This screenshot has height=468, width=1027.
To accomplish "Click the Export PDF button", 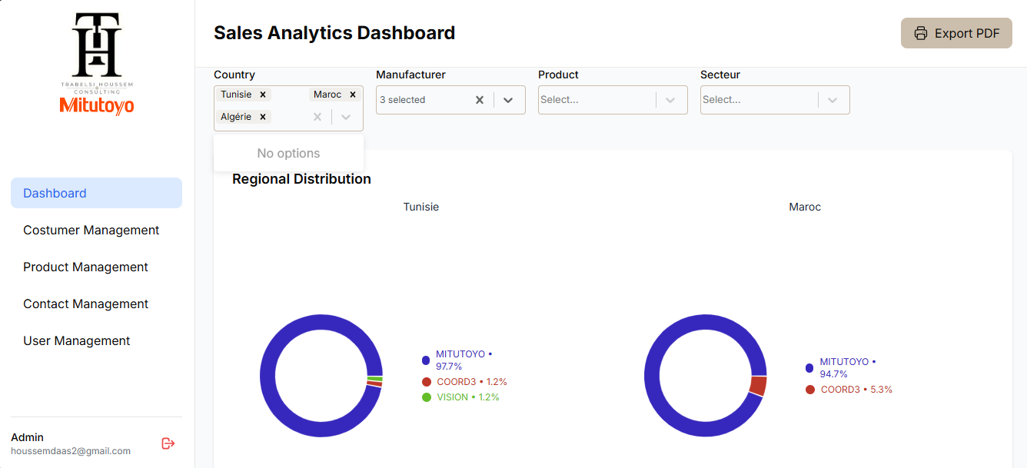I will (956, 33).
